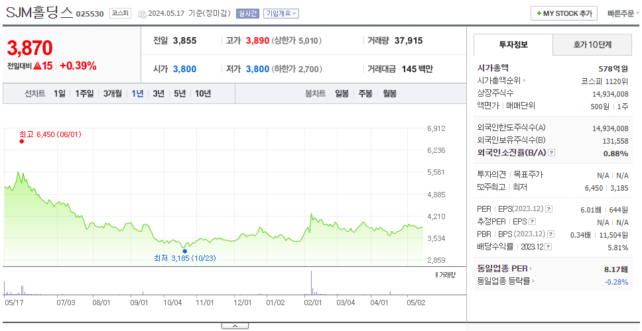Show 주봉 candlestick chart

tap(365, 93)
